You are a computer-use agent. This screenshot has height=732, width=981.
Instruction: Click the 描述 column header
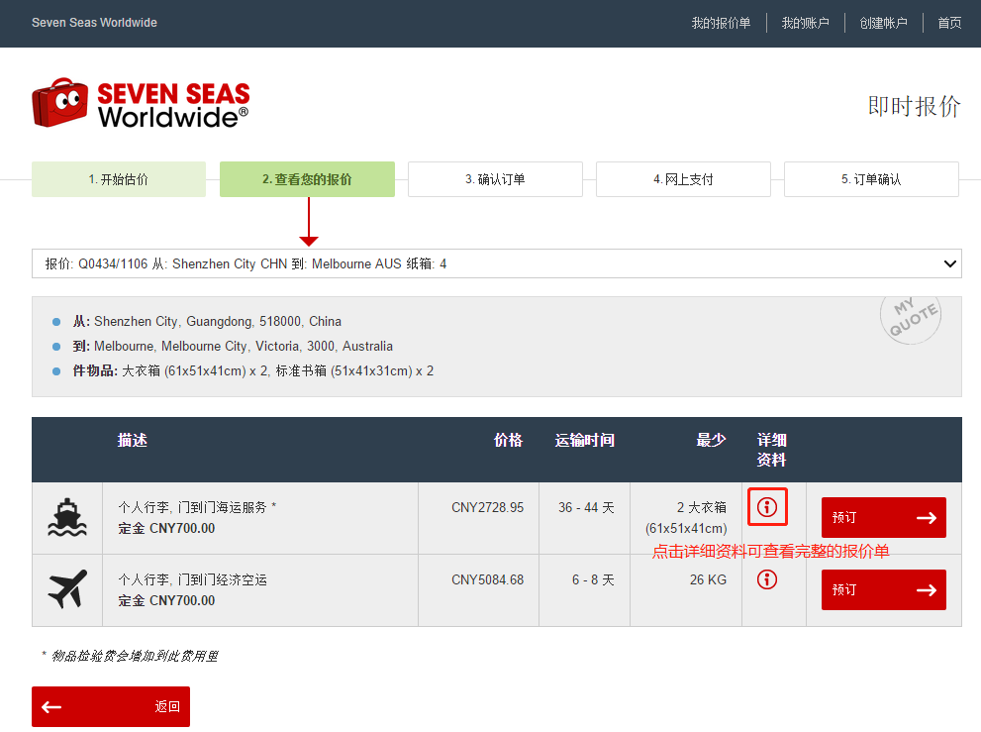133,440
